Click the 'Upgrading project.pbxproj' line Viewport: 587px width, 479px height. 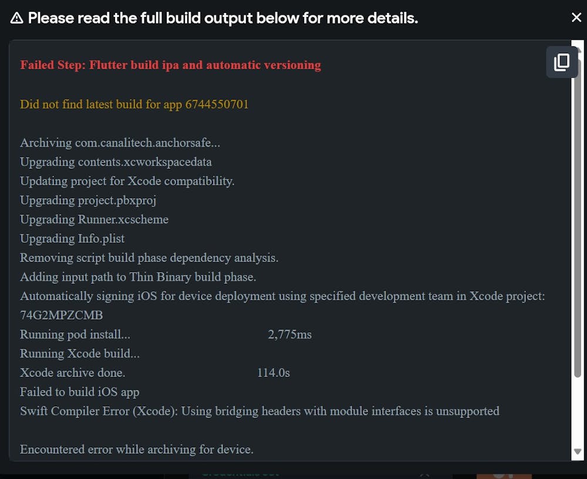point(88,200)
